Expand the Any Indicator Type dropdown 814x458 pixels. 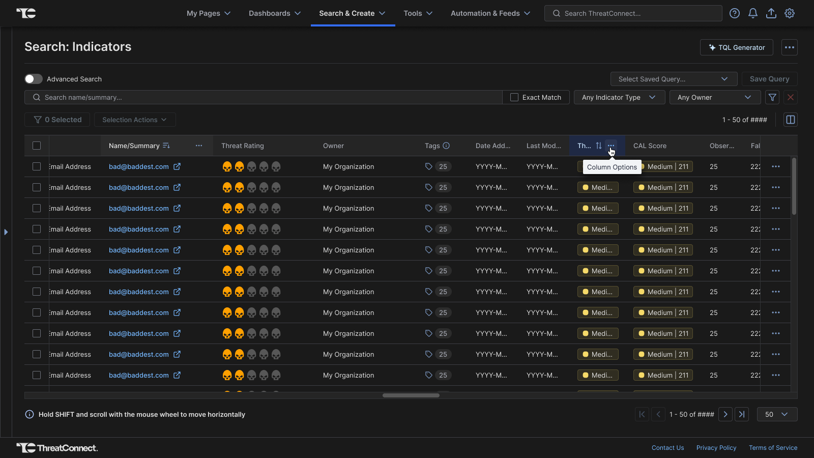coord(619,97)
